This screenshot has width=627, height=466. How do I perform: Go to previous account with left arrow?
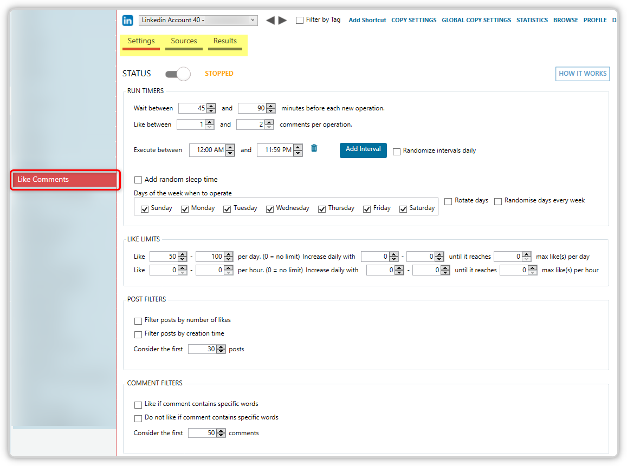pos(270,20)
